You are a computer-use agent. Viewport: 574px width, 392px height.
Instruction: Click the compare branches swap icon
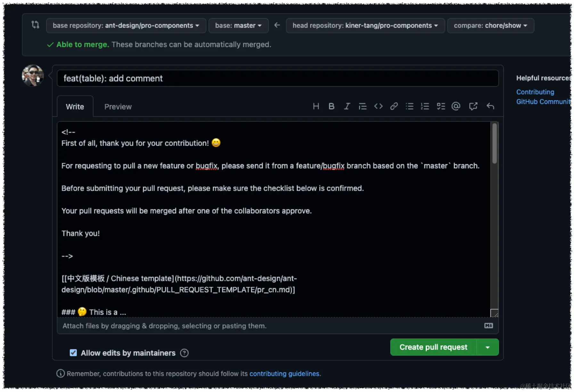point(35,25)
